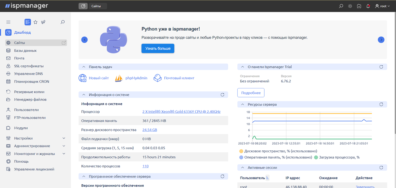Collapse the Активные сессии section
The height and width of the screenshot is (188, 396).
tap(243, 168)
